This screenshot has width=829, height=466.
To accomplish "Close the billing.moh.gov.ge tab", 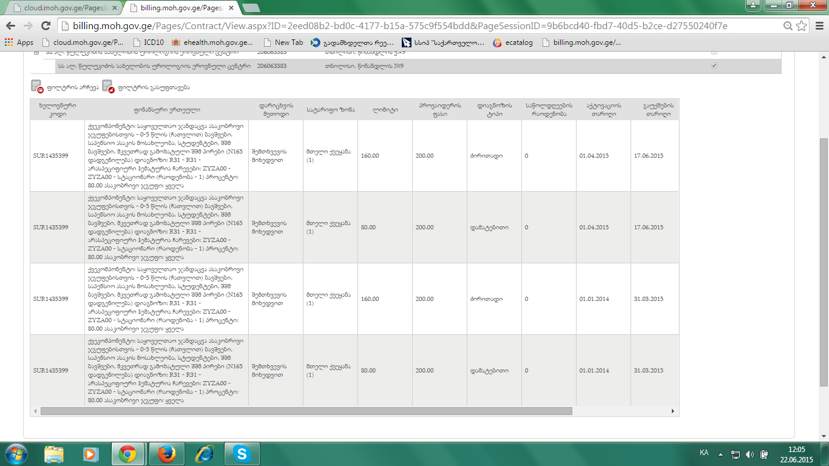I will click(231, 8).
